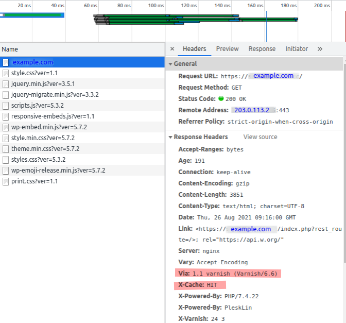Click the X-Powered-By PleskLin header

pyautogui.click(x=215, y=308)
